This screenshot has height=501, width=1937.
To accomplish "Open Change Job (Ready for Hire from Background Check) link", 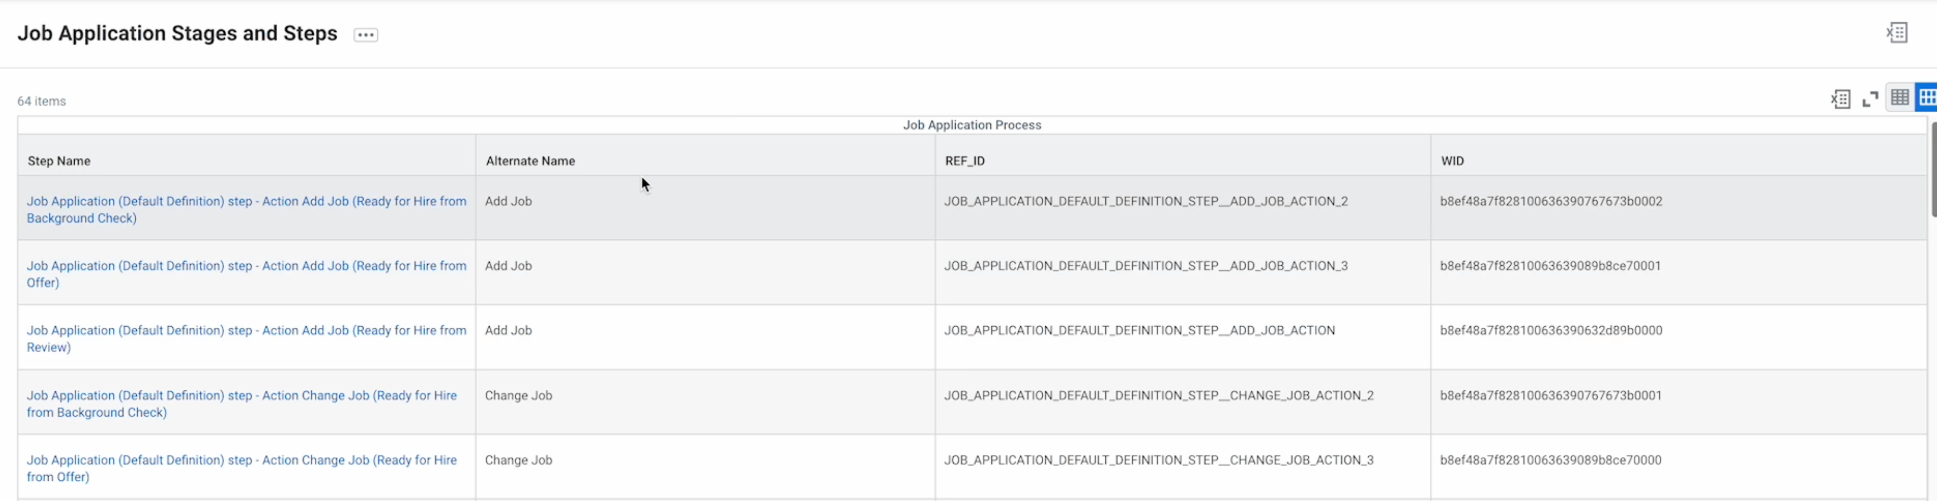I will 242,404.
